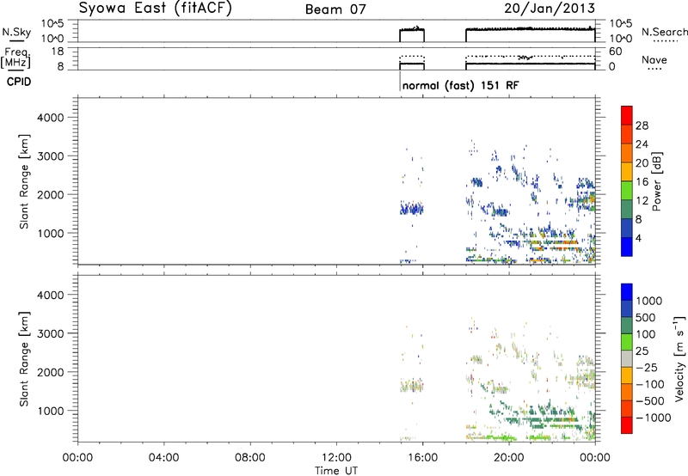The image size is (688, 476).
Task: Click the 15:00–16:00 blue echo cluster in power panel
Action: point(412,208)
